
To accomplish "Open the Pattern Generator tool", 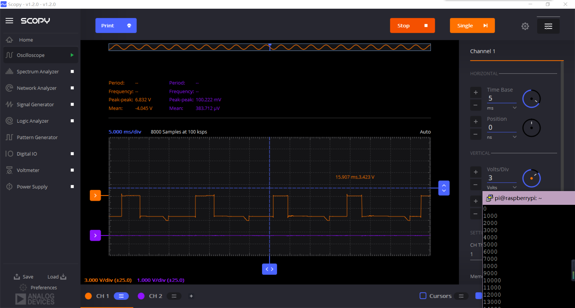I will [x=37, y=137].
